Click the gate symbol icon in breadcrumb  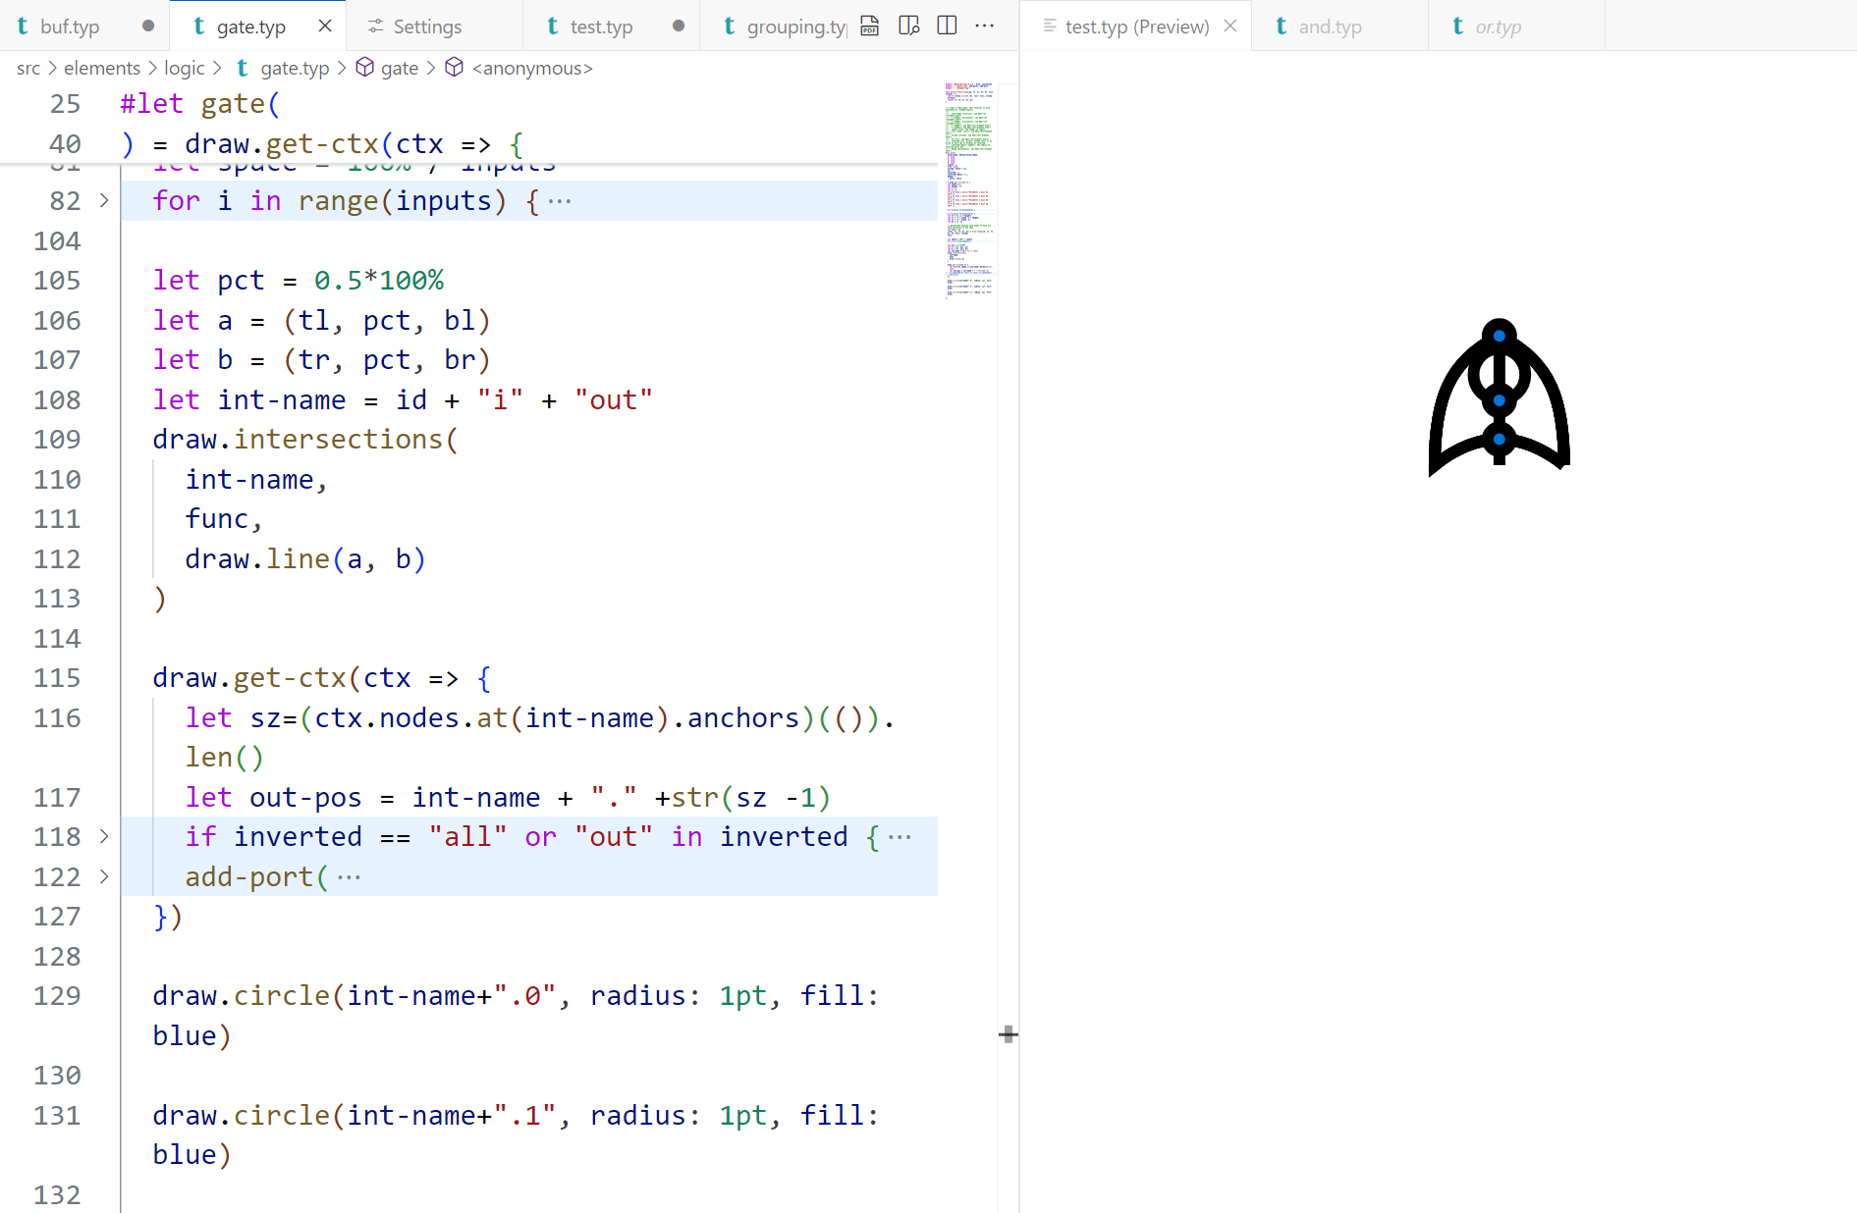(x=364, y=68)
